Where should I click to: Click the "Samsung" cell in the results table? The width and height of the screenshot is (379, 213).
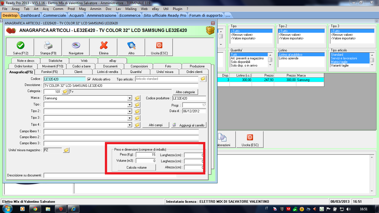tap(310, 80)
